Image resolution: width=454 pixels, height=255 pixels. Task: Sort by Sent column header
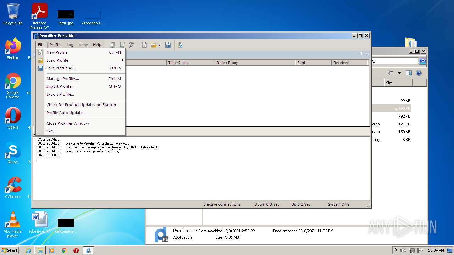(x=314, y=63)
